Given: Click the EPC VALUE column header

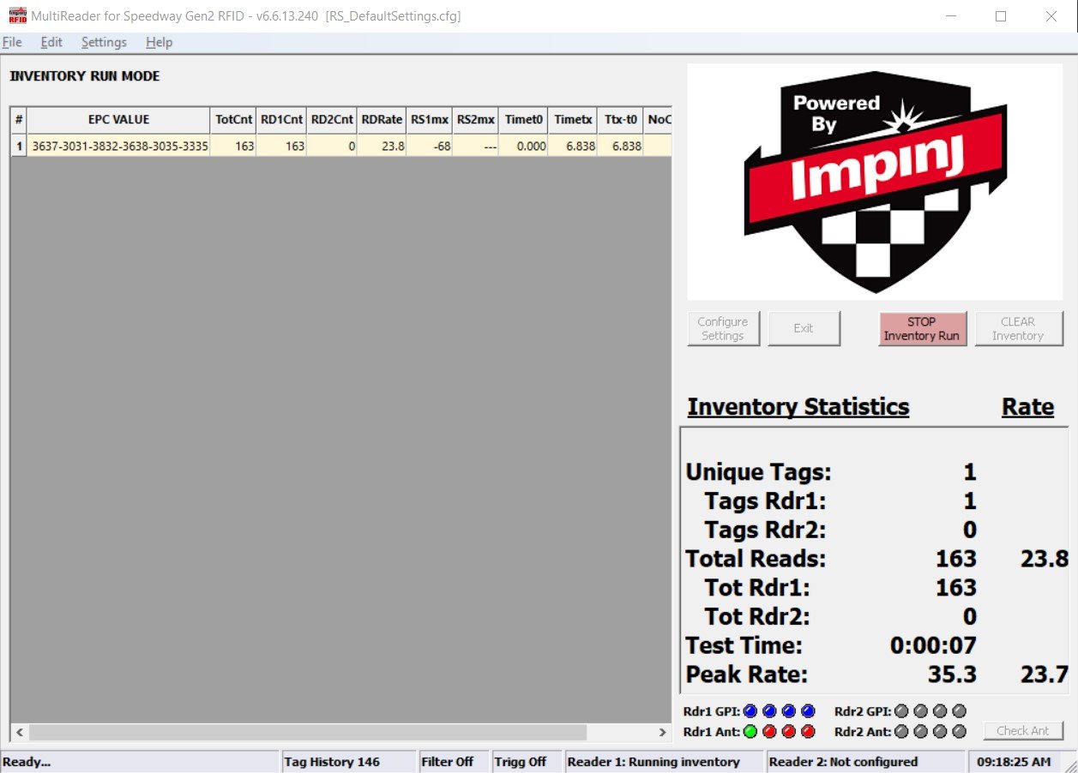Looking at the screenshot, I should click(118, 120).
